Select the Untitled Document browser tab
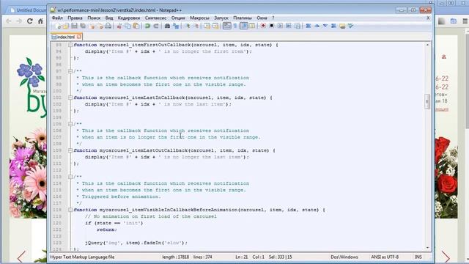Screen dimensions: 469x264 click(x=29, y=10)
